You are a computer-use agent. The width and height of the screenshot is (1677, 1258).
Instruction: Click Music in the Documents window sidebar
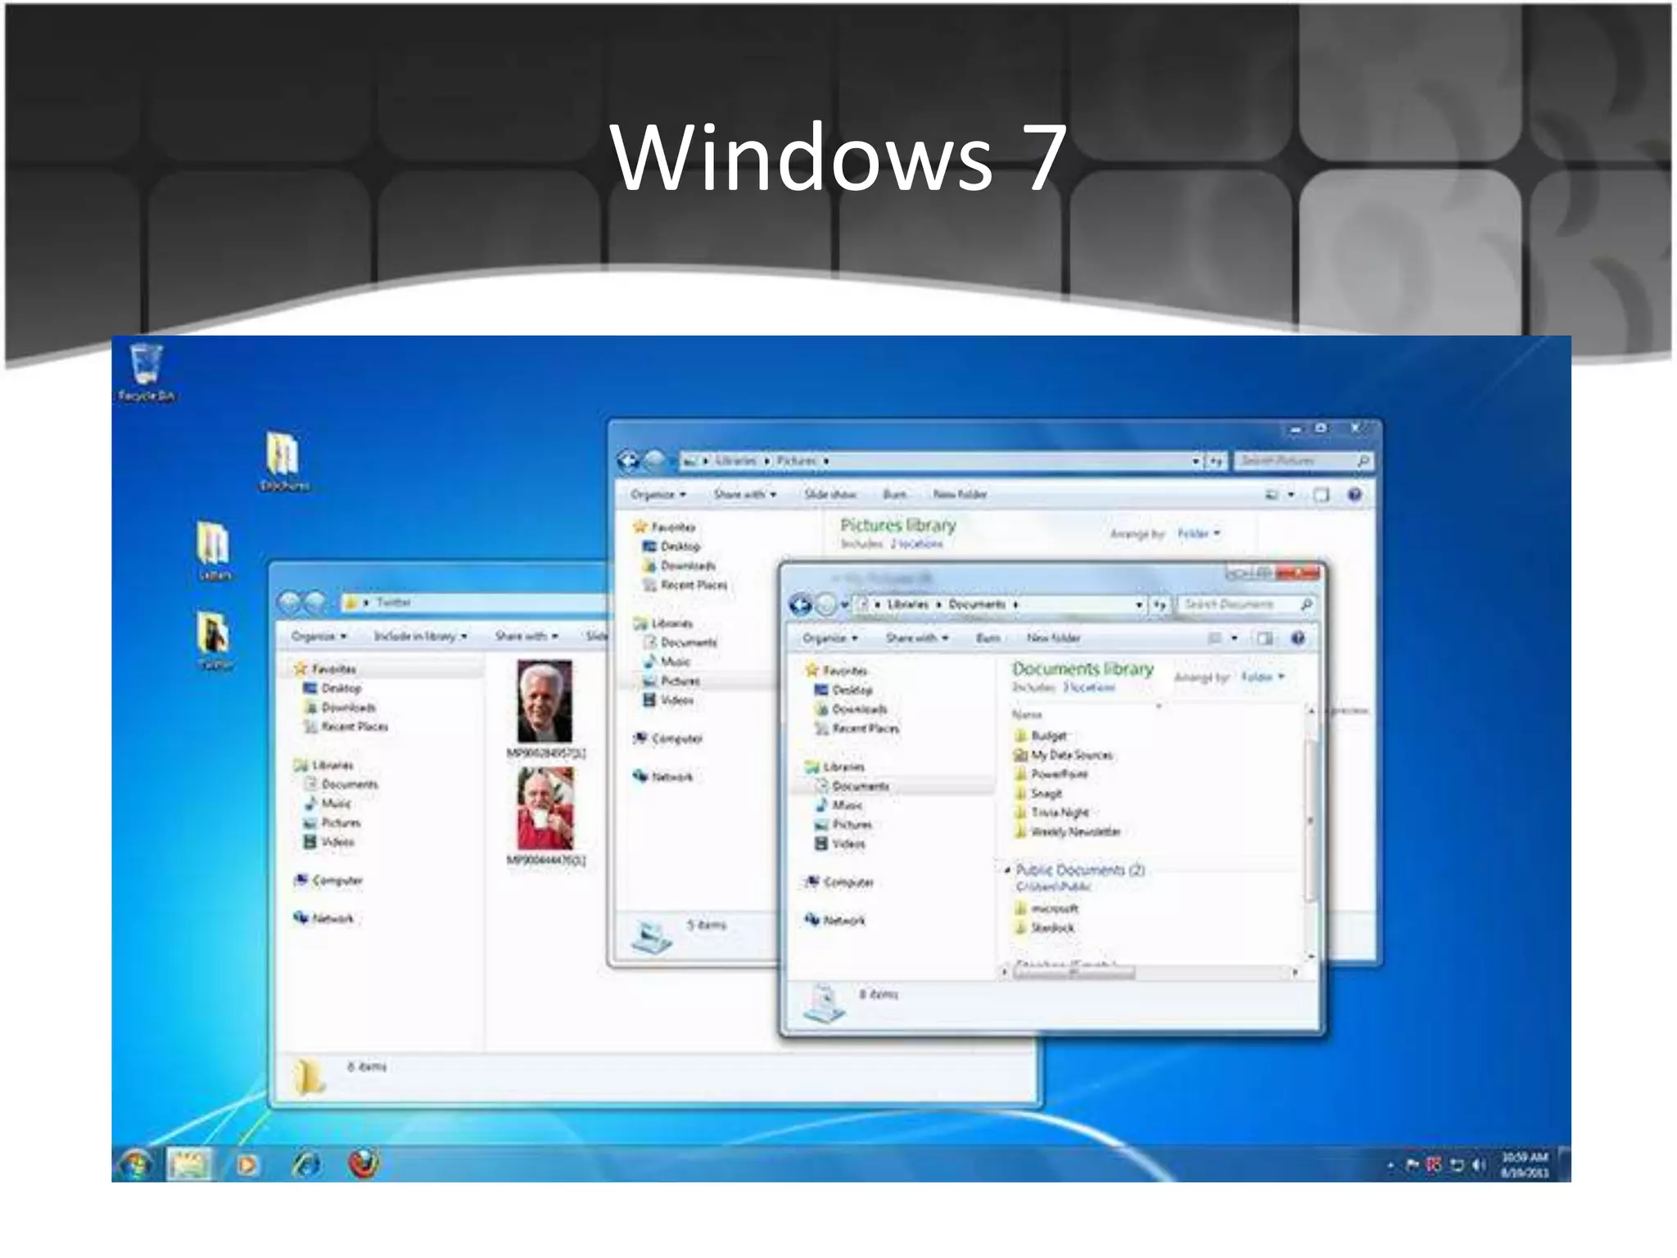[838, 805]
